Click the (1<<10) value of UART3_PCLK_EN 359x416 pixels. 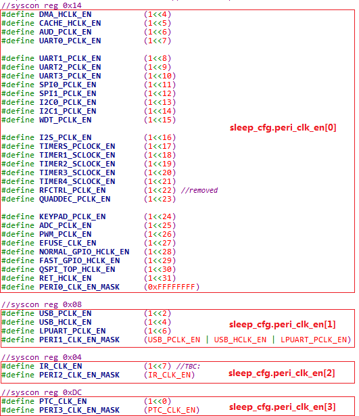[x=160, y=76]
